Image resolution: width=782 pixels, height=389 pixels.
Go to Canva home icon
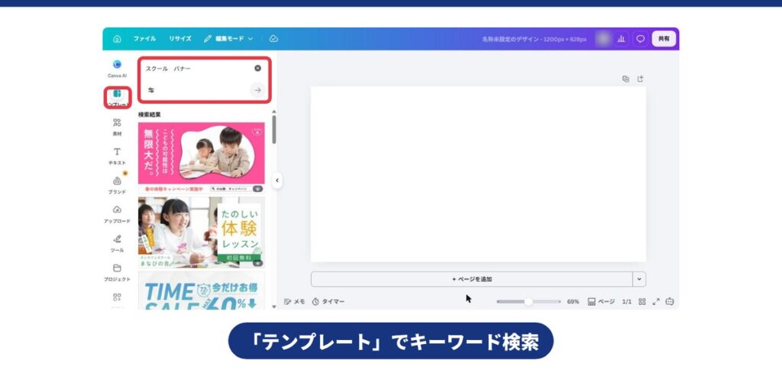[117, 39]
